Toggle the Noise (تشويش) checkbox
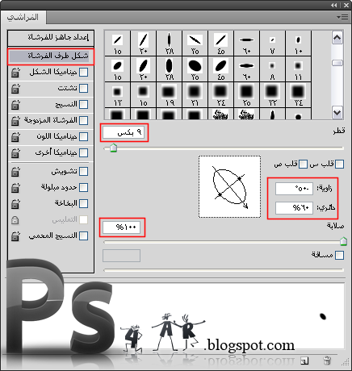The width and height of the screenshot is (352, 371). (84, 171)
